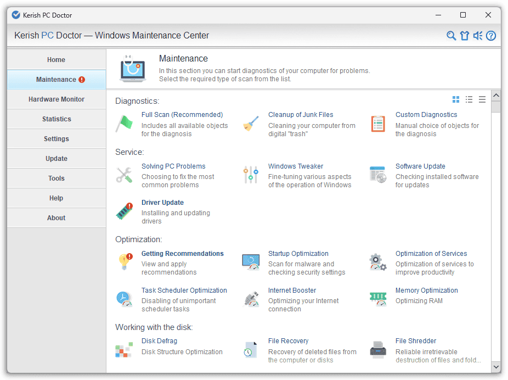Click the Disk Defrag blocks icon

[124, 350]
